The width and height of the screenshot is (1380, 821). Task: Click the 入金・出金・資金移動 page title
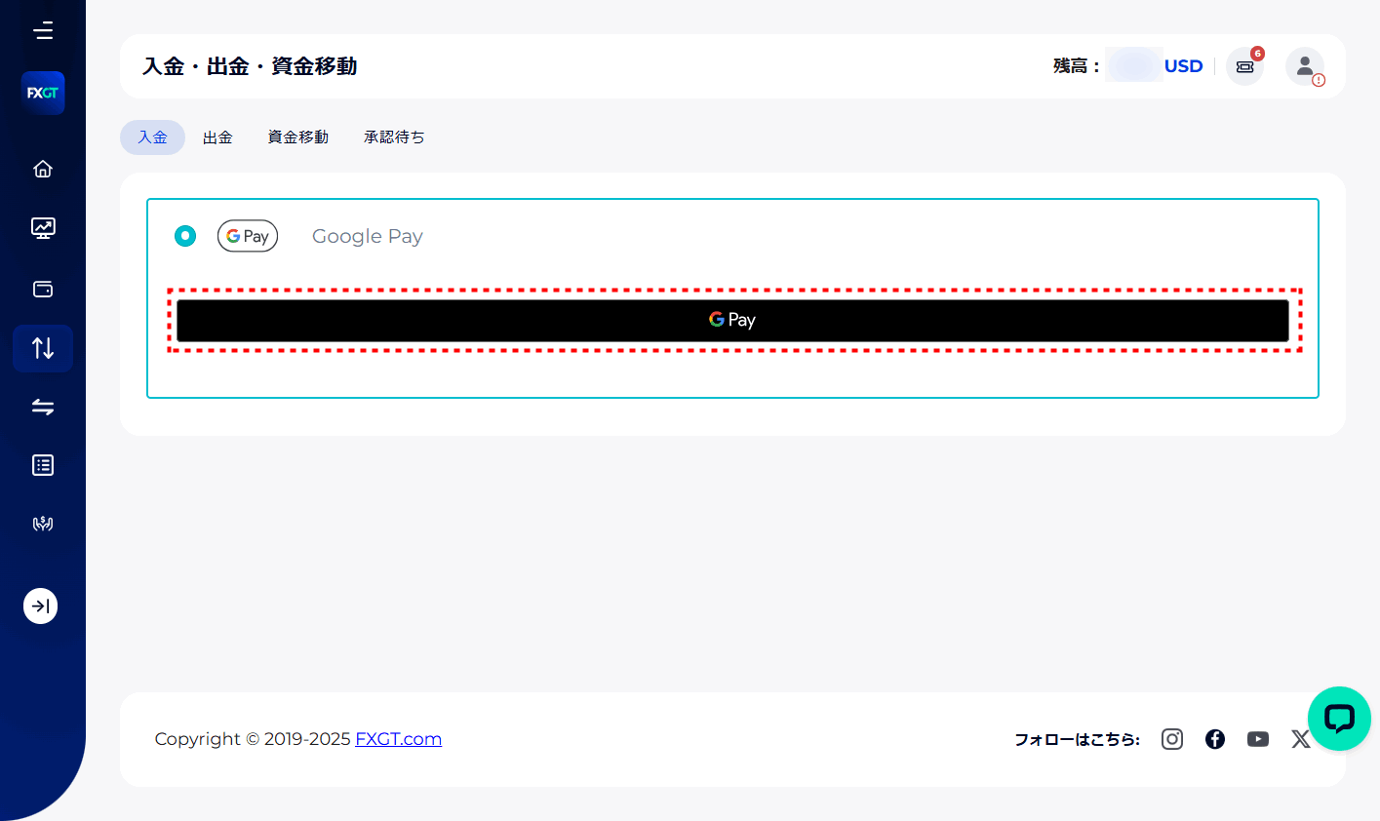(x=250, y=66)
